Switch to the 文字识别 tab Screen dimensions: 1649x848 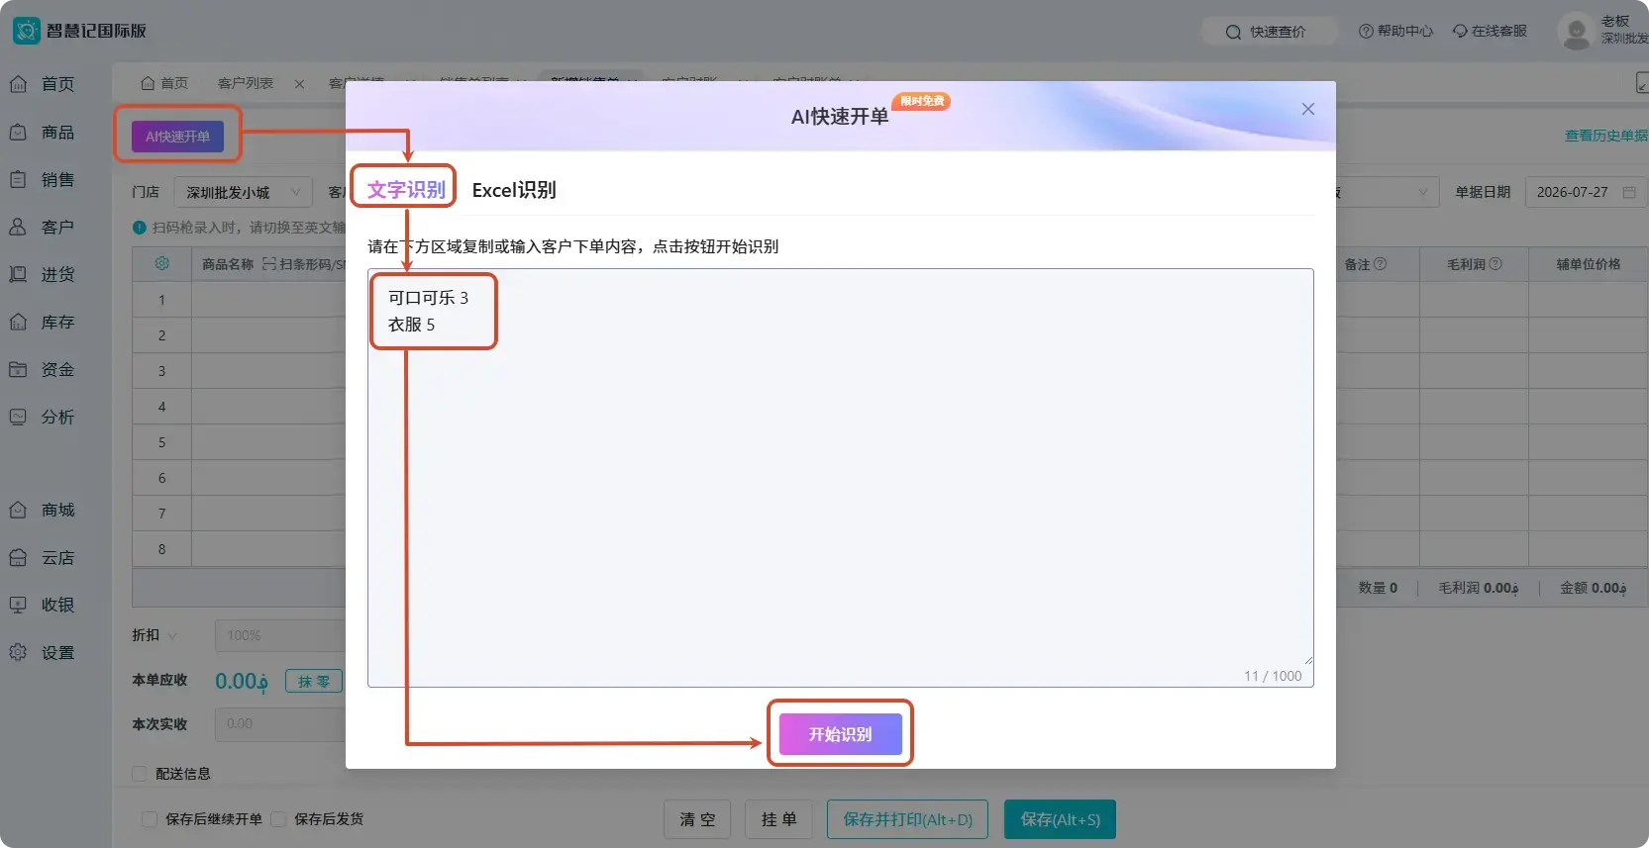pos(406,189)
